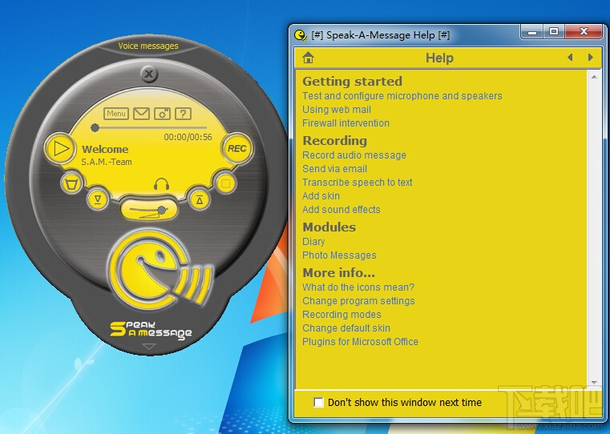The height and width of the screenshot is (434, 610).
Task: Click the headphones icon
Action: coord(161,184)
